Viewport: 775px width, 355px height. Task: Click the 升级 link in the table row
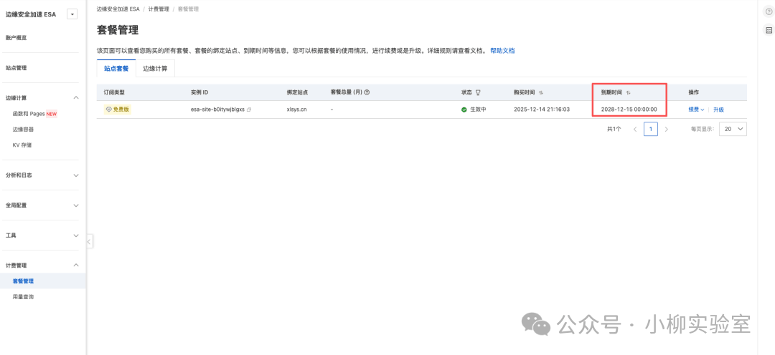tap(718, 110)
